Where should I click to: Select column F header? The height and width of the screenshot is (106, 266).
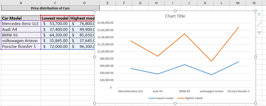pyautogui.click(x=124, y=3)
